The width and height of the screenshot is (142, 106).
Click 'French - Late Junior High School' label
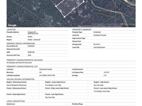(105, 88)
